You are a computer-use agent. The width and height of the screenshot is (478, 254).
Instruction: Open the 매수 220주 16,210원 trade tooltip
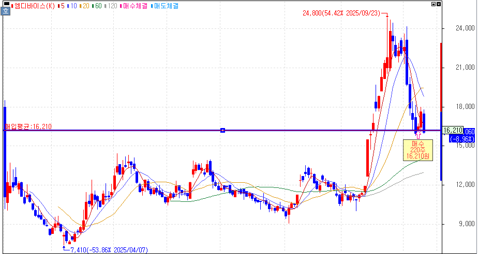click(x=417, y=150)
